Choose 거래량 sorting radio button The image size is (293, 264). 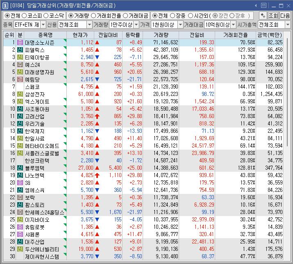[x=70, y=16]
